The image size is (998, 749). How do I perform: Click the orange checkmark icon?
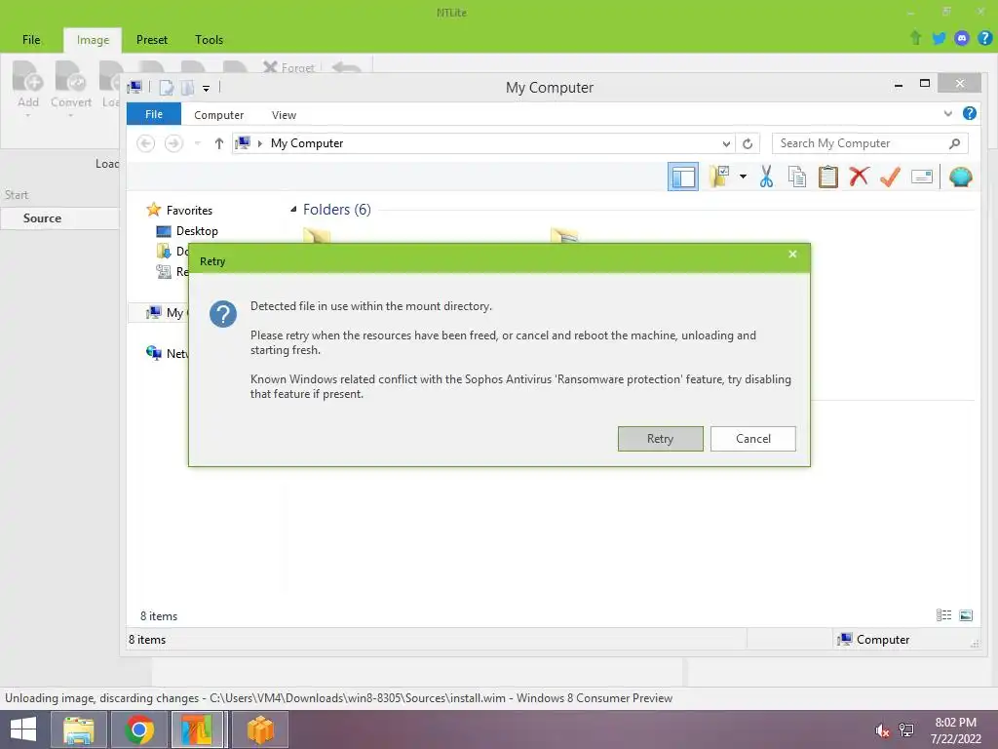(x=891, y=177)
